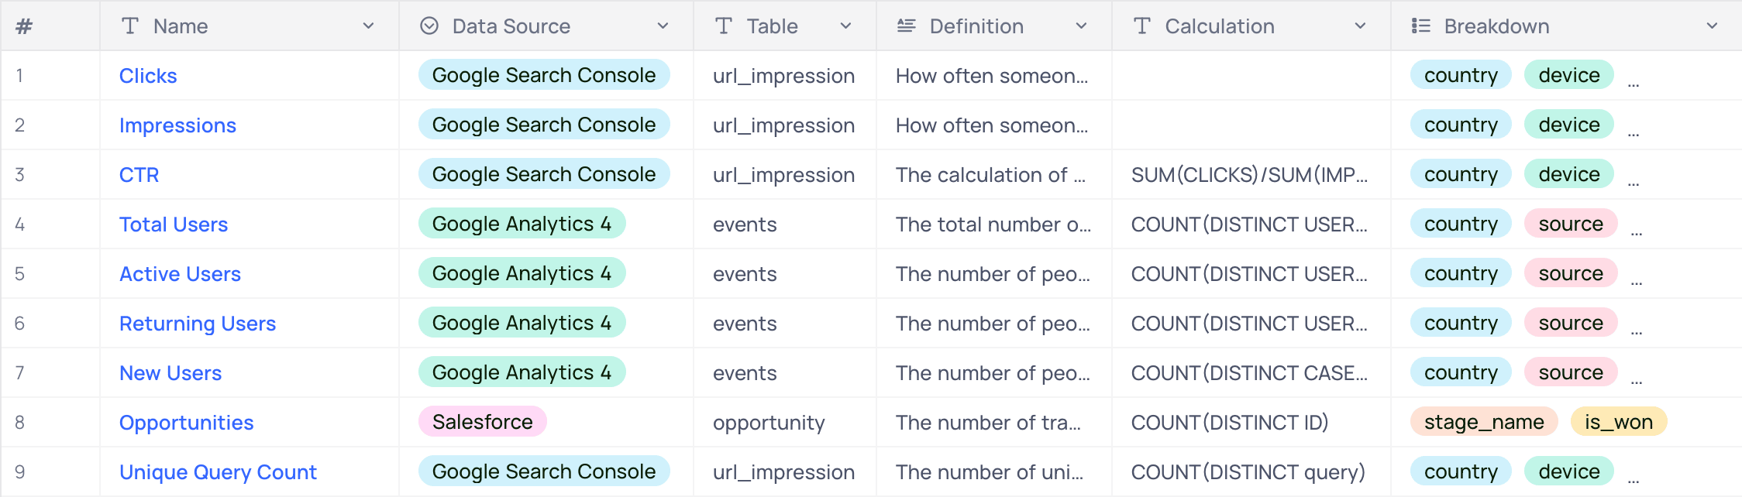Screen dimensions: 1742x497
Task: Select Google Search Console tag in CTR row
Action: click(544, 174)
